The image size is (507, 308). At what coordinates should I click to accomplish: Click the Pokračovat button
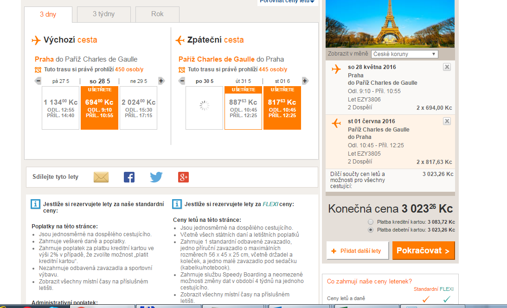(x=423, y=251)
